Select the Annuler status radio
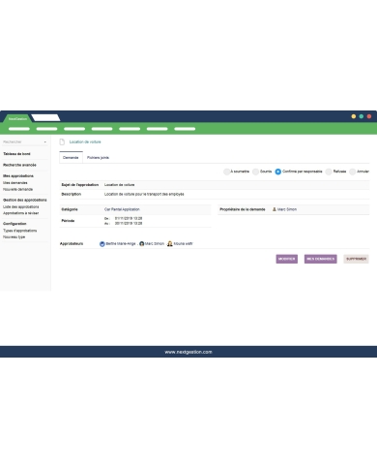This screenshot has height=469, width=377. pyautogui.click(x=352, y=172)
